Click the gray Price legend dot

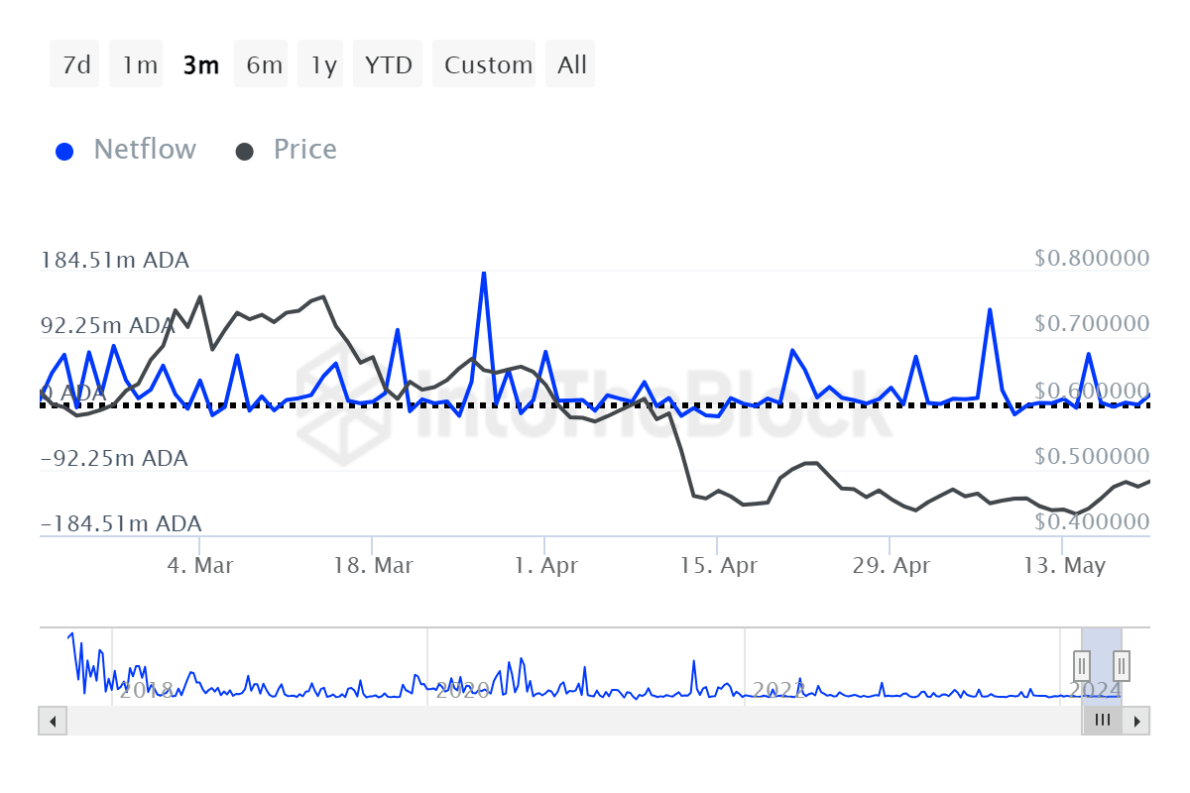(245, 149)
